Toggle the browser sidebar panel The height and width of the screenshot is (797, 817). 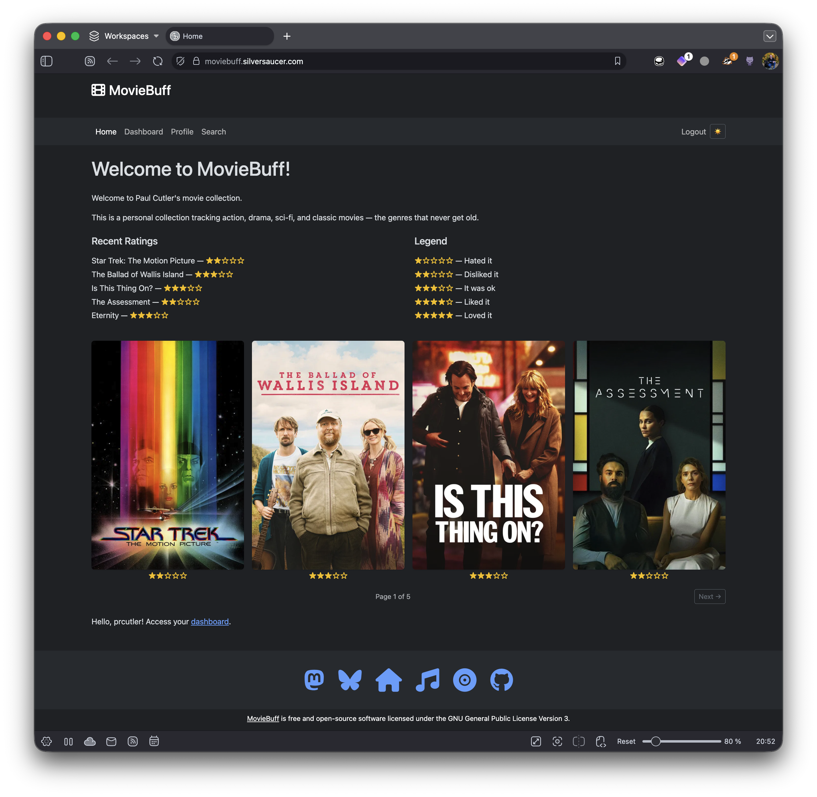[x=46, y=61]
